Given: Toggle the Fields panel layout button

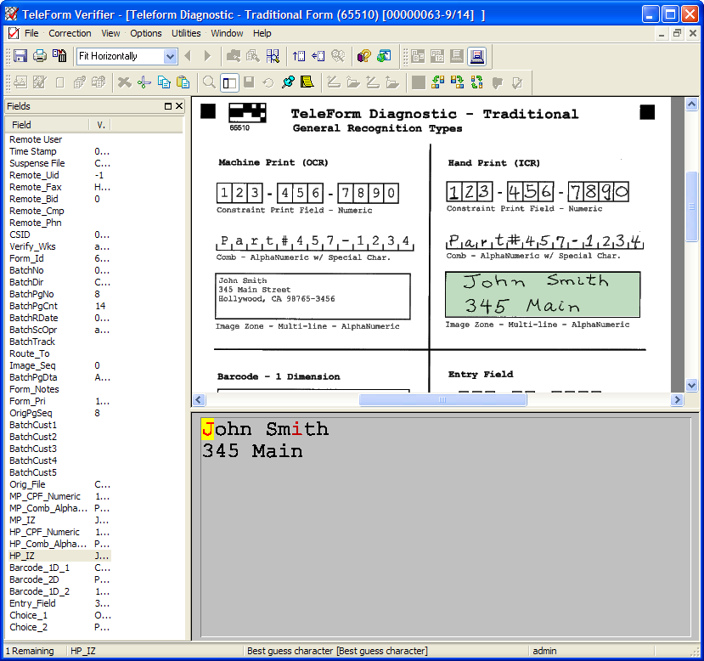Looking at the screenshot, I should [x=228, y=82].
